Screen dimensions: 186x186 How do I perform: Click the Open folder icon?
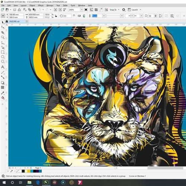7,10
